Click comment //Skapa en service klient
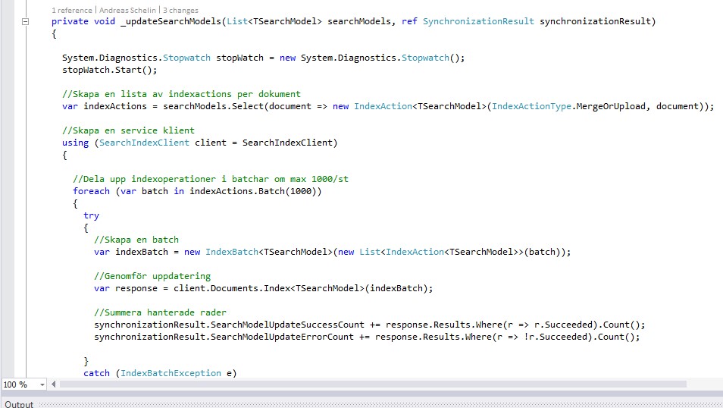The width and height of the screenshot is (723, 408). point(128,130)
